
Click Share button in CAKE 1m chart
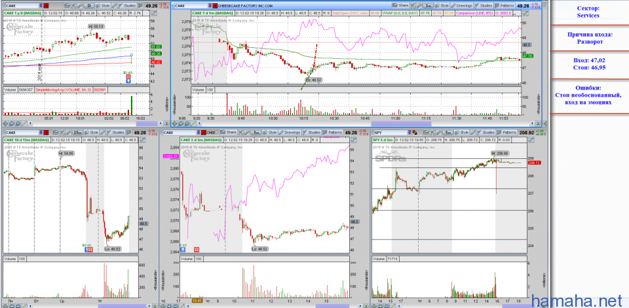(x=400, y=6)
